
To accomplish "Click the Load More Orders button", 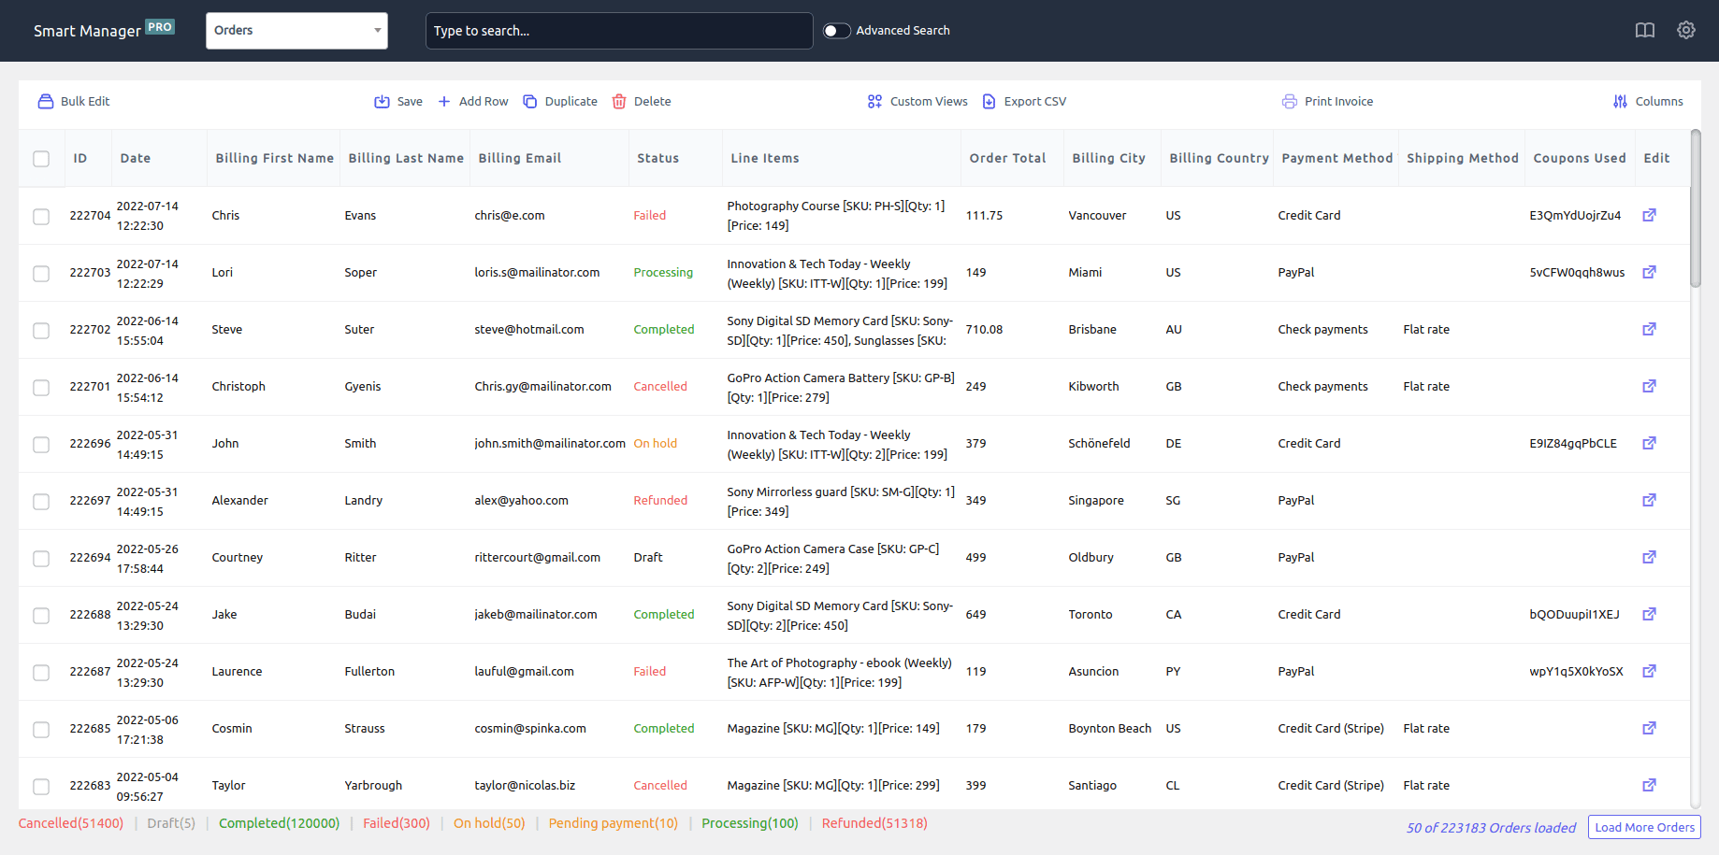I will click(1644, 827).
